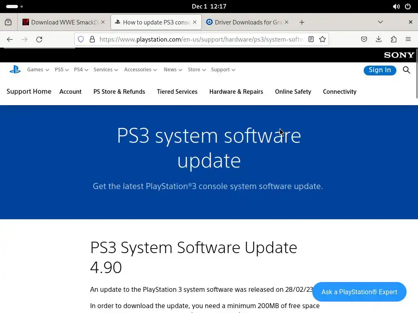Expand the News dropdown

[x=173, y=70]
